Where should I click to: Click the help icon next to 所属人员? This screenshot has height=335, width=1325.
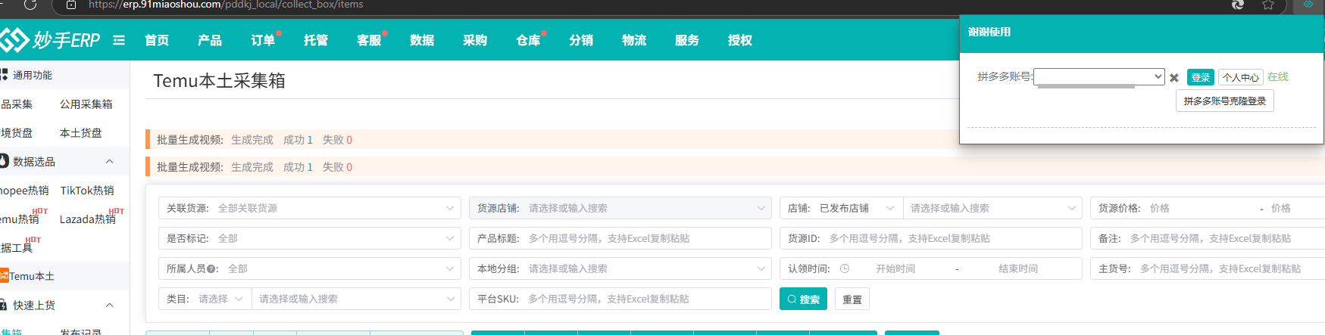[x=212, y=268]
